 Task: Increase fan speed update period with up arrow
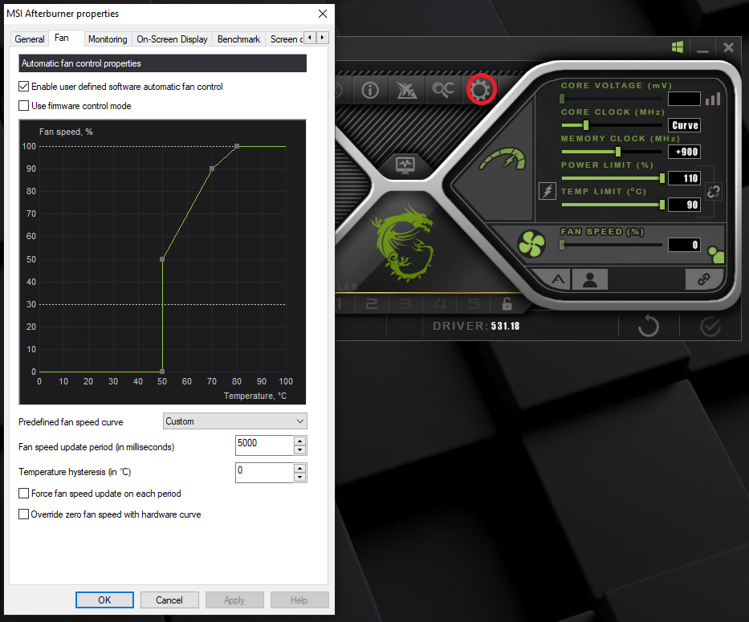click(x=300, y=441)
